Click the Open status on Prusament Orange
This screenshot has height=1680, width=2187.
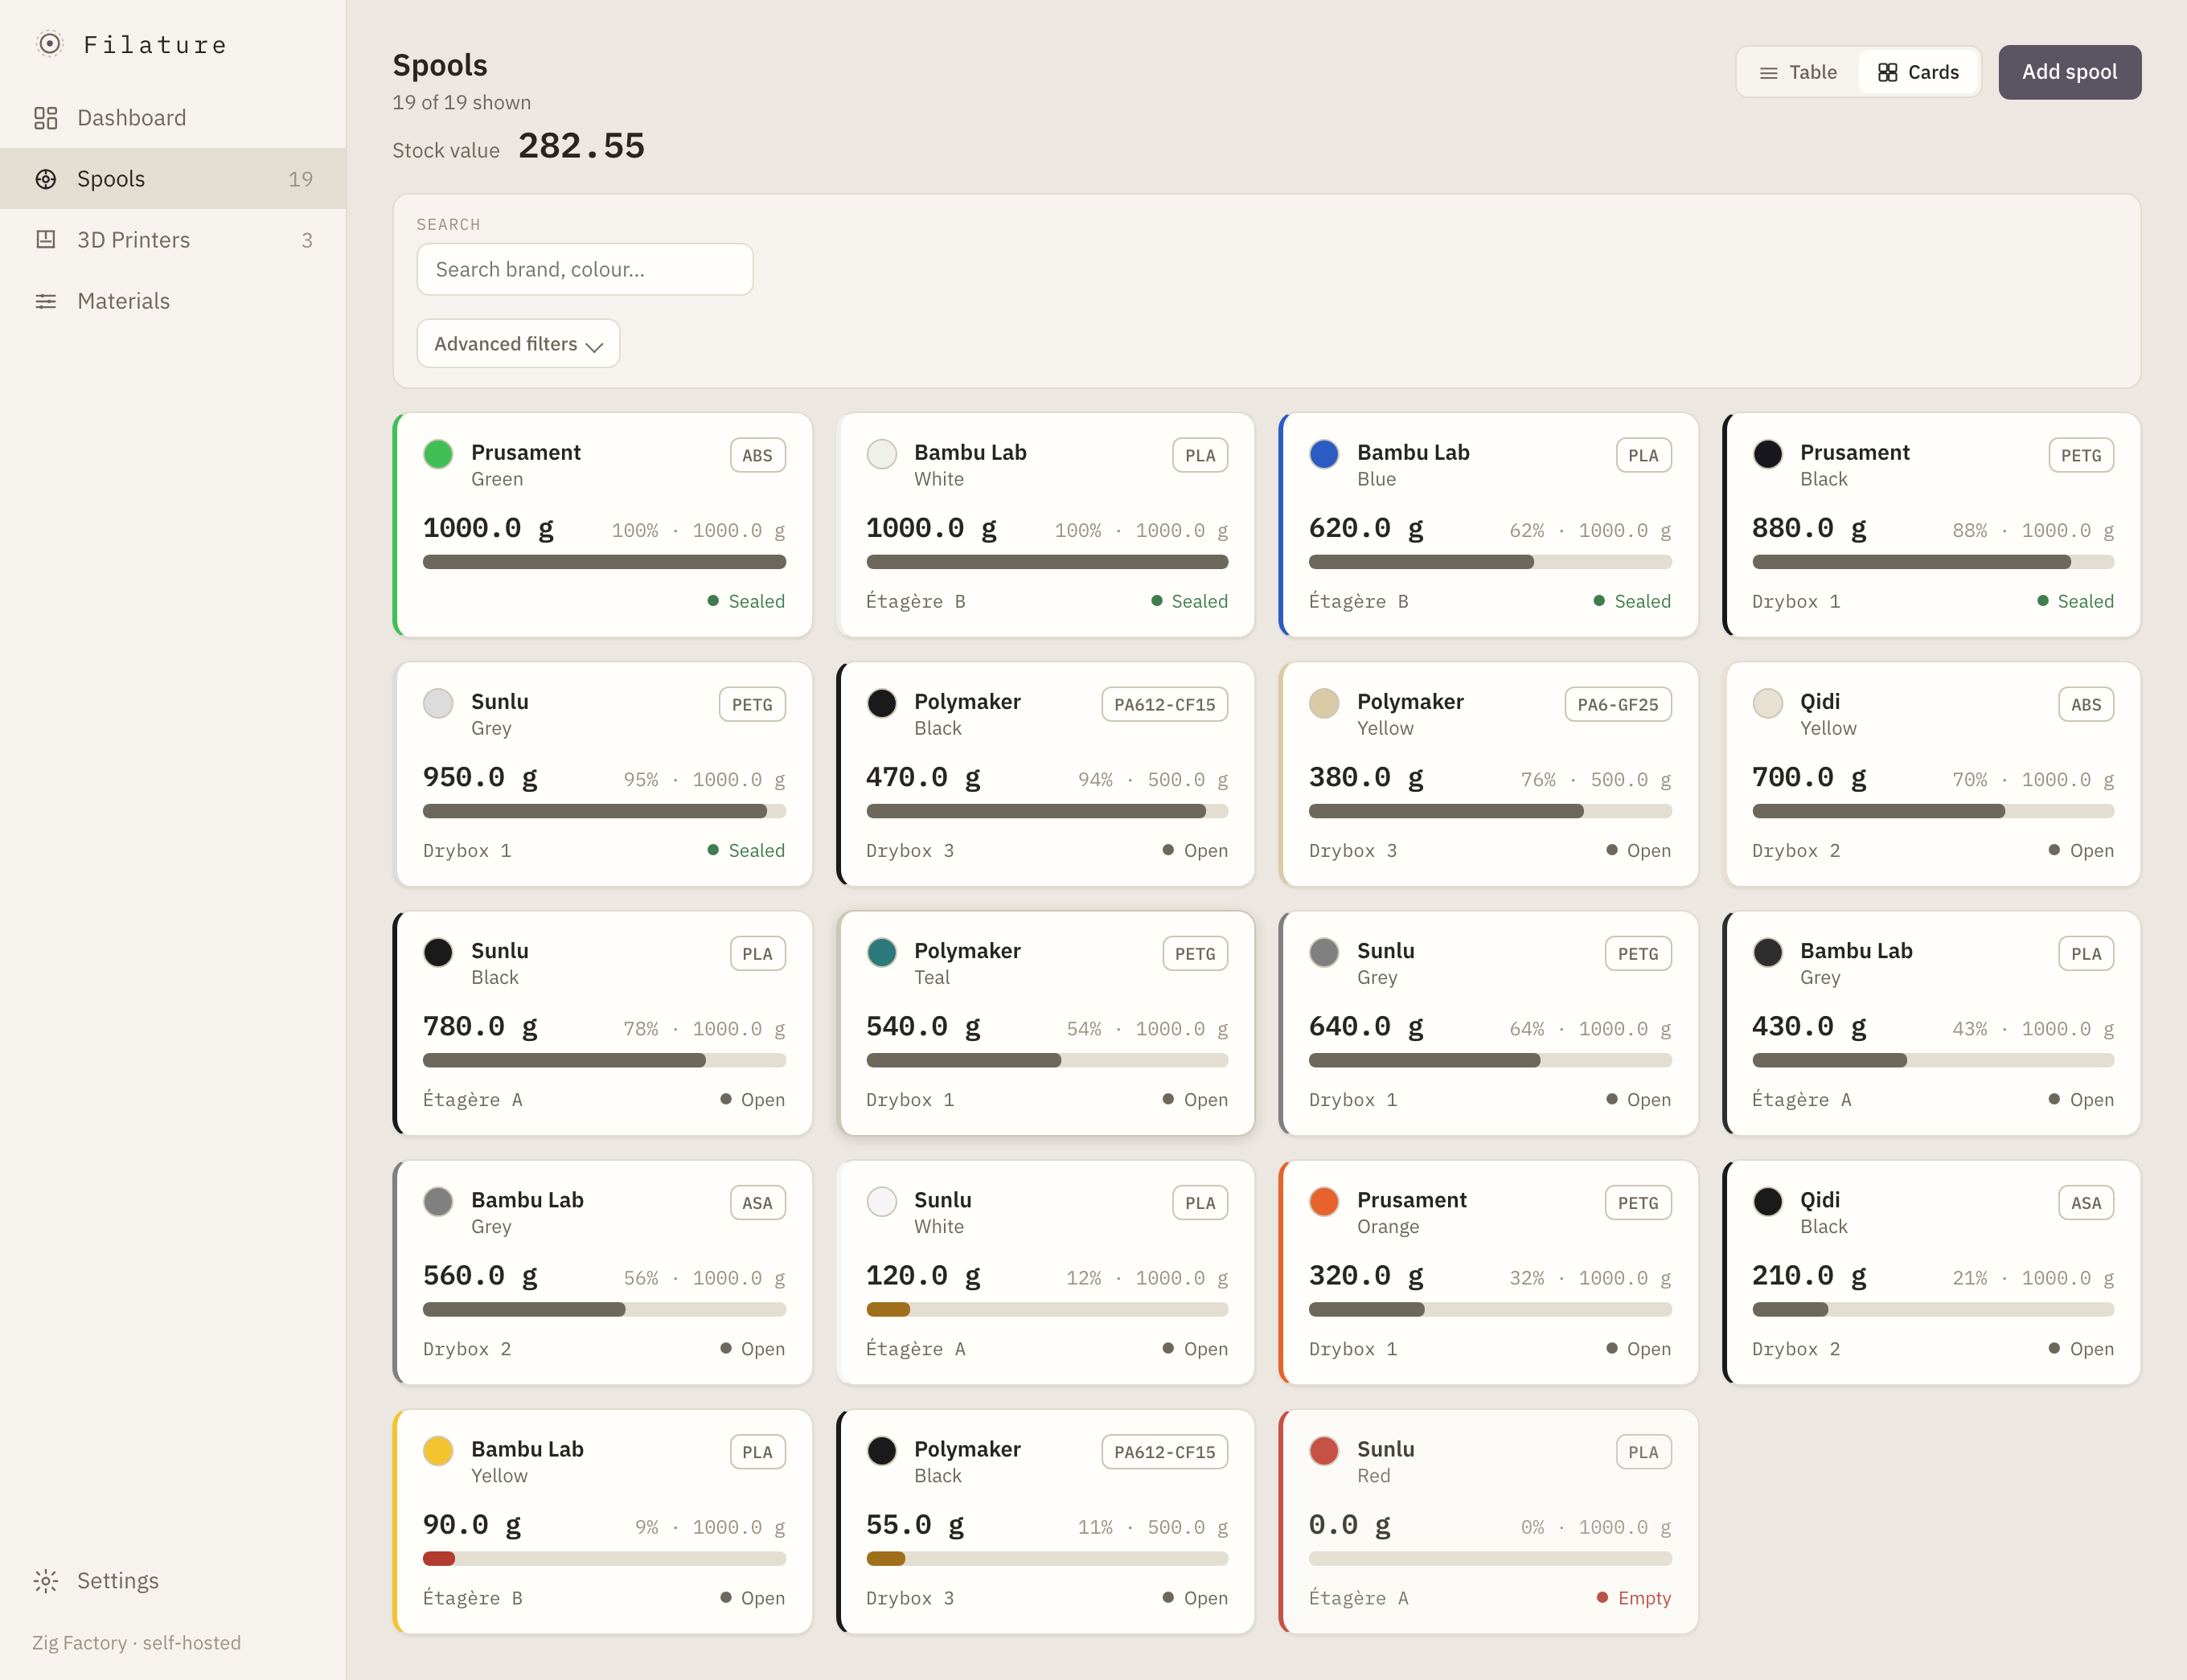[x=1638, y=1349]
